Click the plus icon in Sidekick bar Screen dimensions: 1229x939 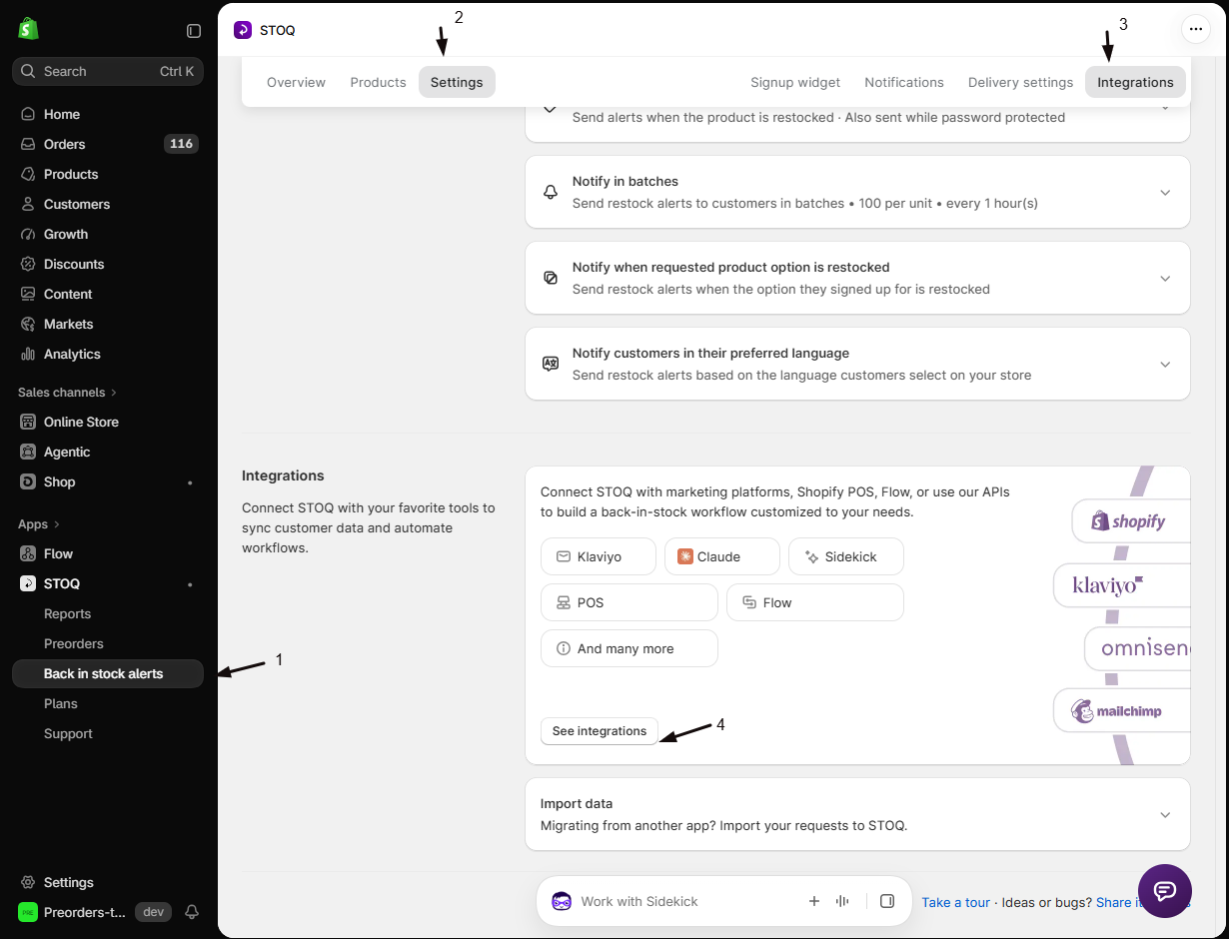[x=814, y=901]
